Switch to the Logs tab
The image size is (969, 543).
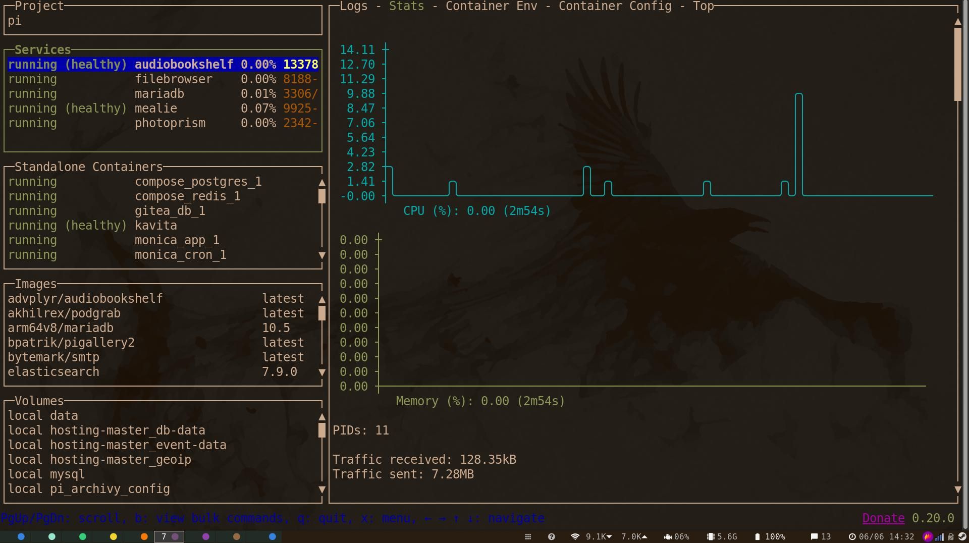(x=354, y=7)
